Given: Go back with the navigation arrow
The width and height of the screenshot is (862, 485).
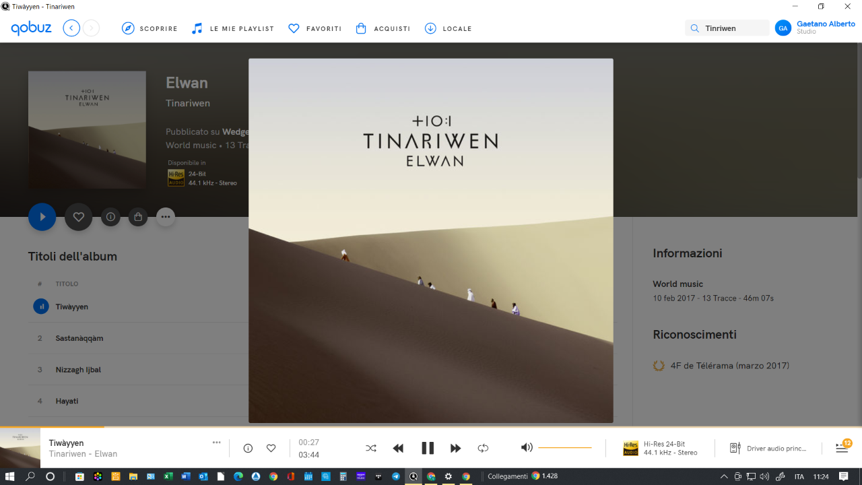Looking at the screenshot, I should coord(71,28).
